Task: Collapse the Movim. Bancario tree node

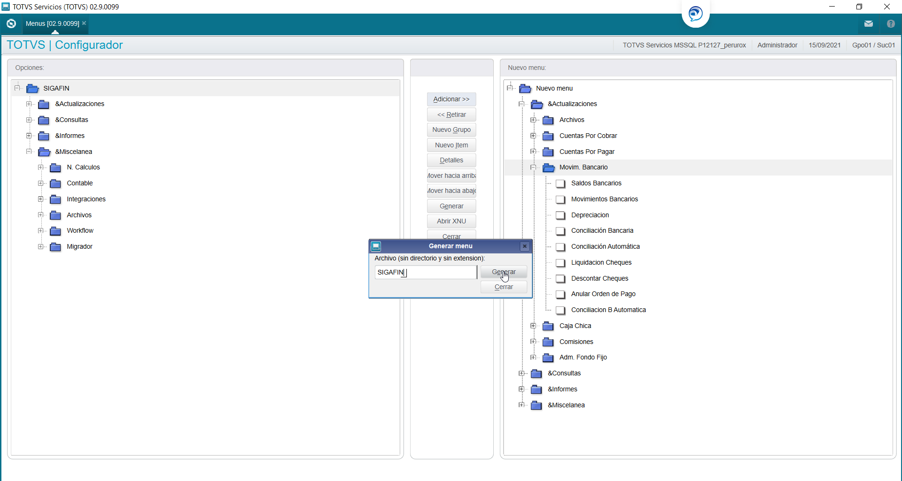Action: [x=533, y=168]
